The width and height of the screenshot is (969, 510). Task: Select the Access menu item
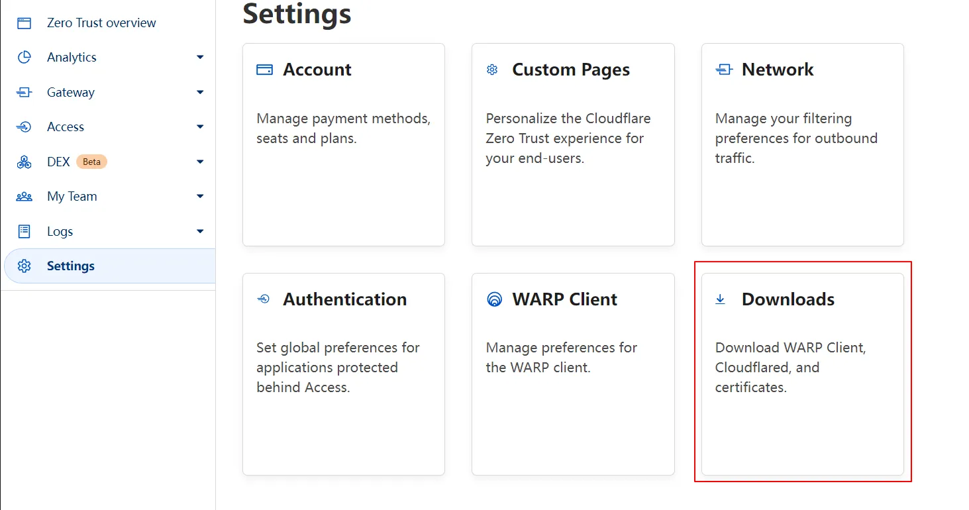(x=66, y=127)
